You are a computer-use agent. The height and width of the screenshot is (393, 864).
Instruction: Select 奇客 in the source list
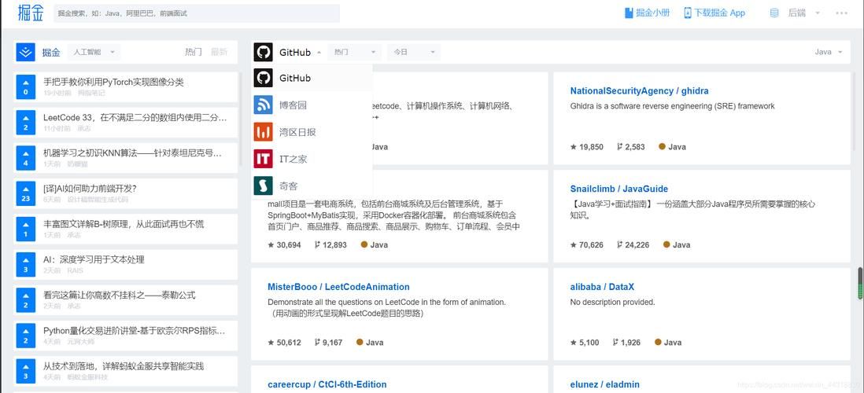pos(312,186)
